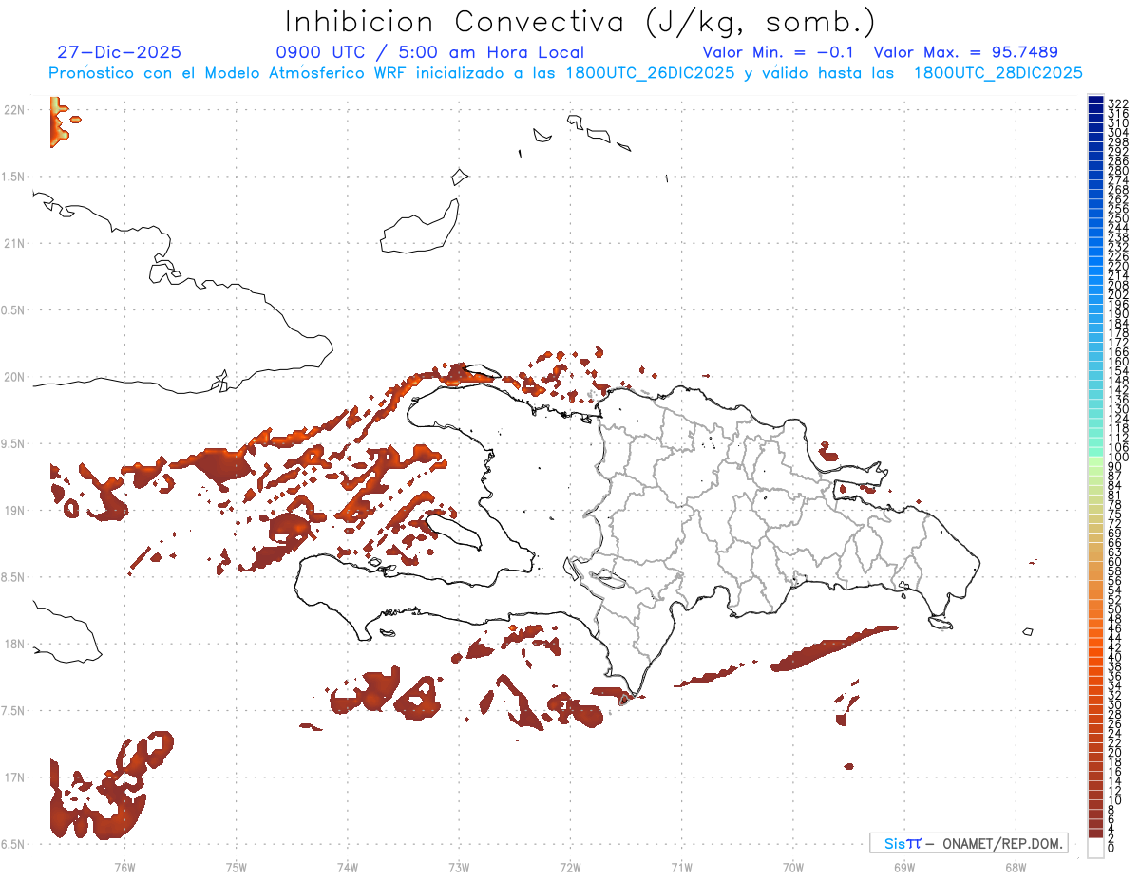Click the "0900 UTC / 5:00 am Hora Local" time text
1140x880 pixels.
430,52
